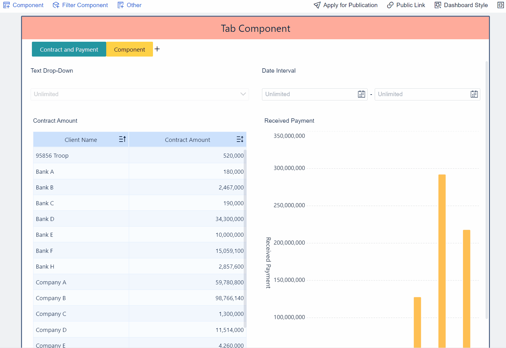The height and width of the screenshot is (348, 506).
Task: Add a new tab using the plus button
Action: pos(157,49)
